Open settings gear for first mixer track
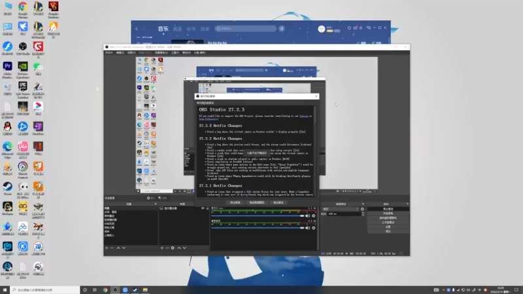Image resolution: width=523 pixels, height=294 pixels. pyautogui.click(x=314, y=216)
